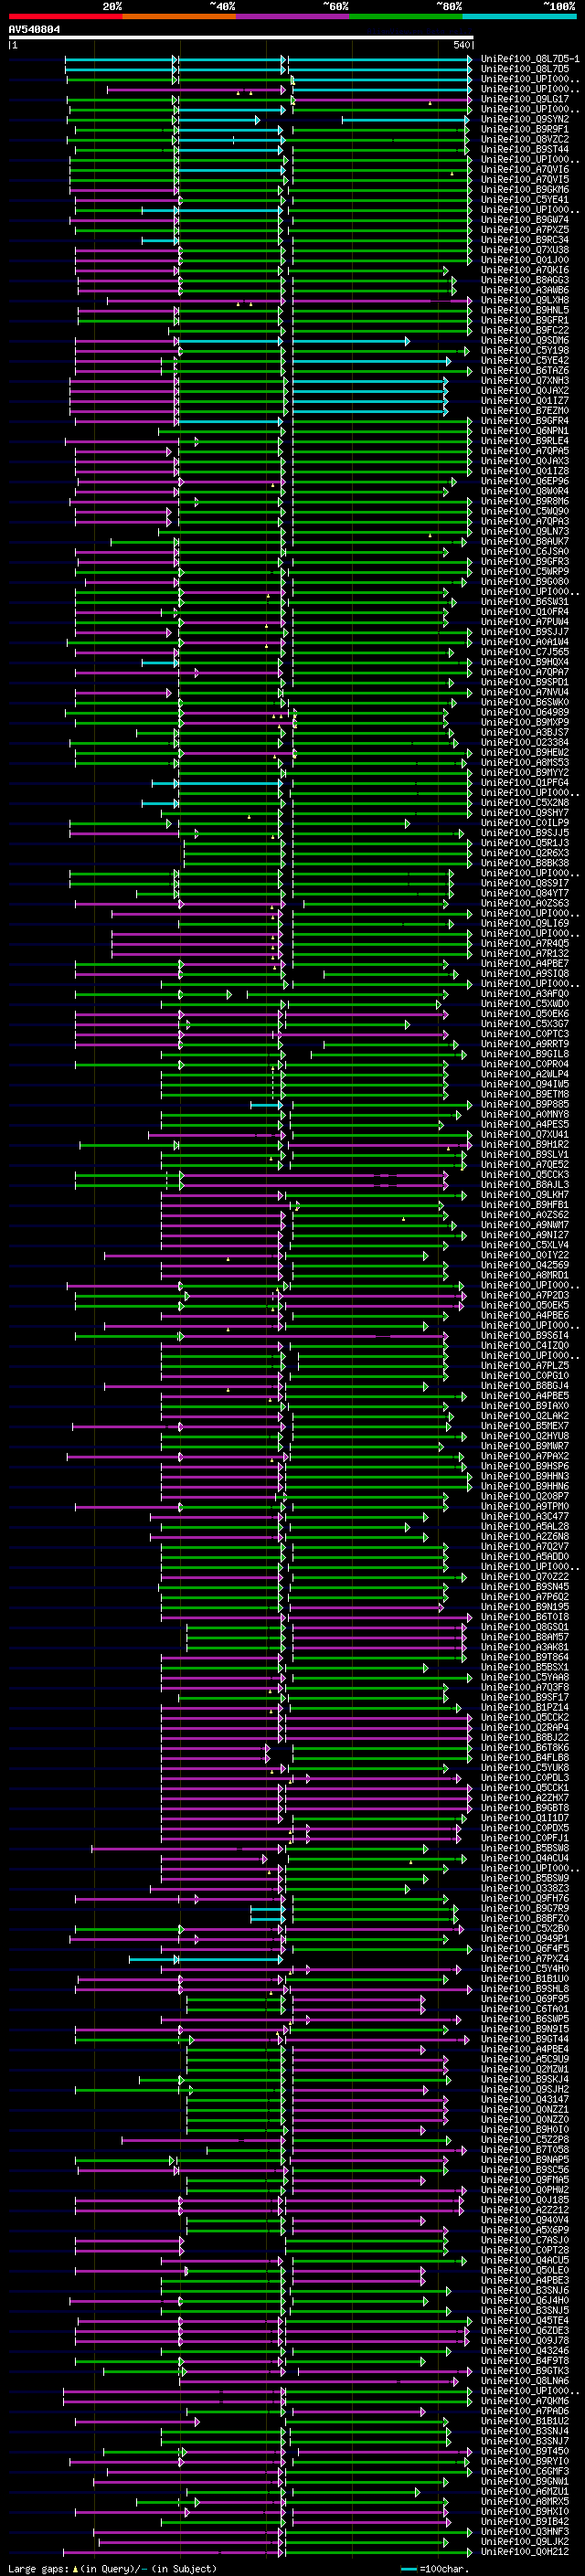Select hit label UniRef100_A6MZU1

point(524,2492)
